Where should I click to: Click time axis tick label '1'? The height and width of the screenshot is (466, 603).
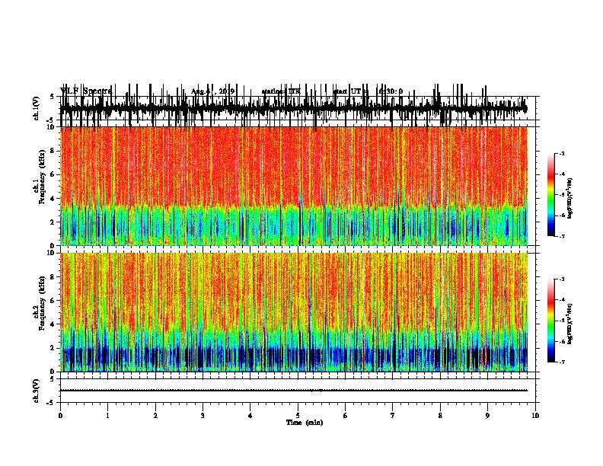108,416
